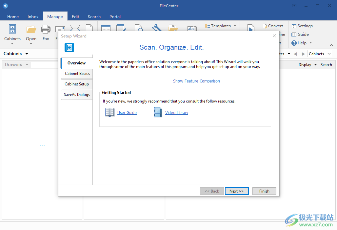Screen dimensions: 337x230
Task: Open the Drawers dropdown
Action: coord(27,65)
